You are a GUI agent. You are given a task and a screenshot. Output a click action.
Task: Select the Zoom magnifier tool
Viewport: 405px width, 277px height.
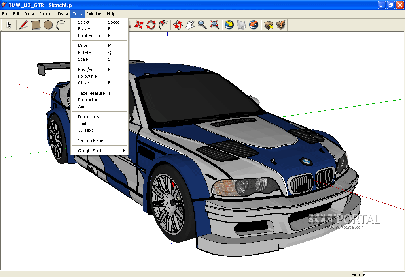[x=202, y=25]
